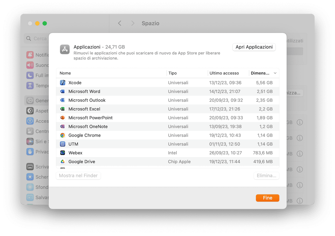This screenshot has width=335, height=236.
Task: Select the Microsoft PowerPoint icon
Action: (63, 118)
